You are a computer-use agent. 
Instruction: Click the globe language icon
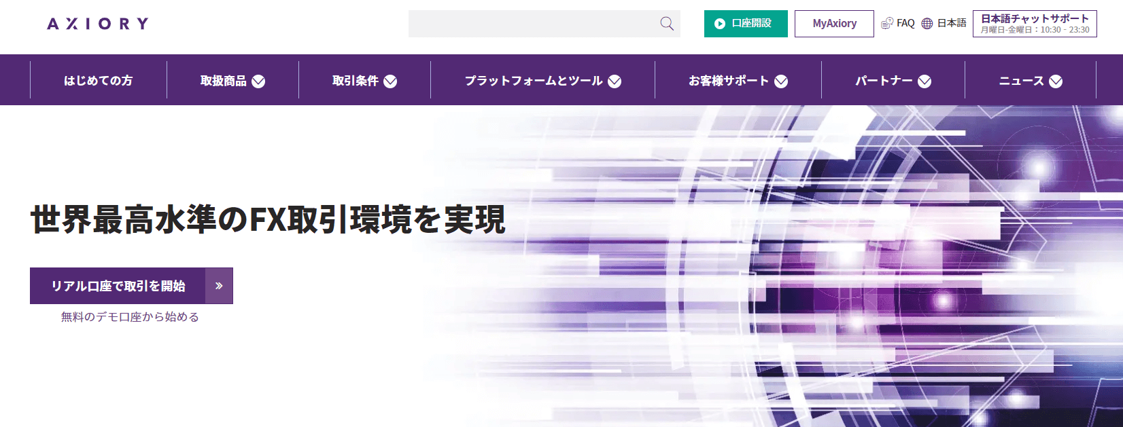tap(927, 23)
